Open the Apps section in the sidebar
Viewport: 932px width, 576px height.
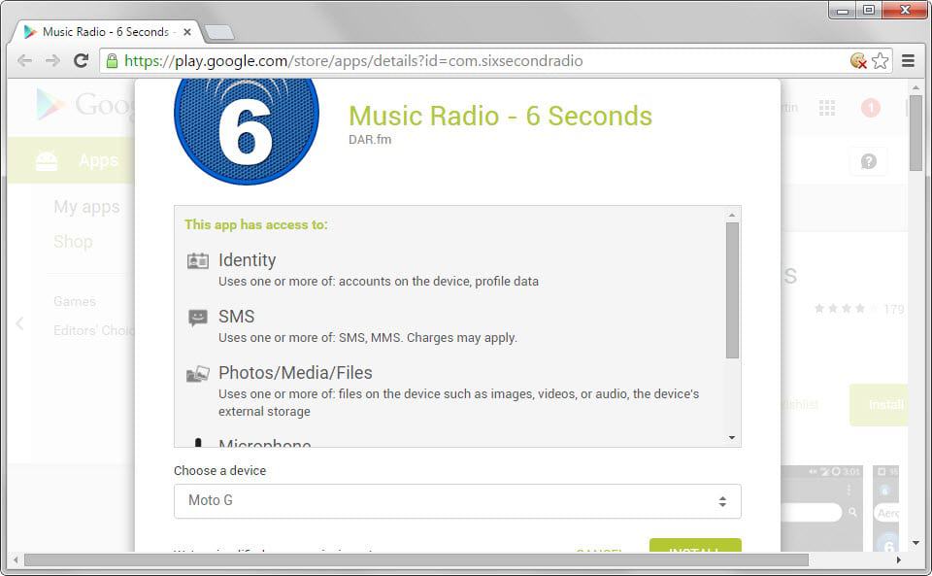(x=71, y=160)
